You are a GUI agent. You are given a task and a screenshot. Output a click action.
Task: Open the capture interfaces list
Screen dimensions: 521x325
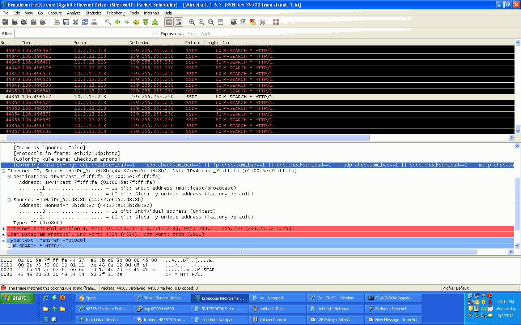(5, 22)
